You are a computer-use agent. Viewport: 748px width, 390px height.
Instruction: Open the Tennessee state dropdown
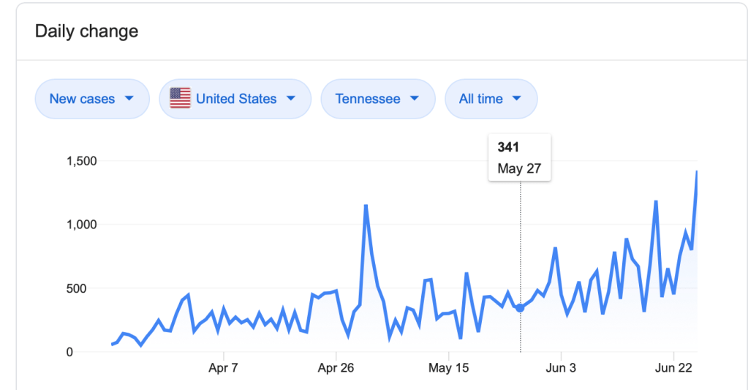coord(377,99)
